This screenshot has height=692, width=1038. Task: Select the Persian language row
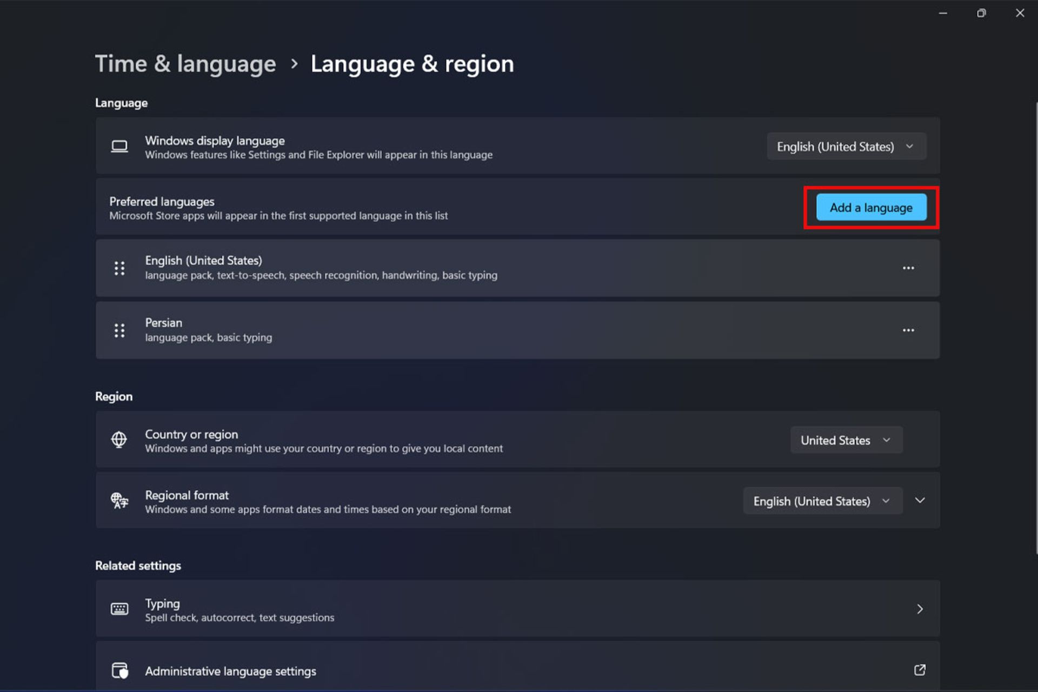pos(487,330)
